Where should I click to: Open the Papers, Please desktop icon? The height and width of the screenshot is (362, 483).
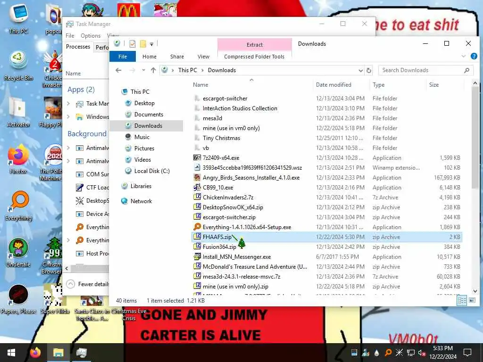pyautogui.click(x=18, y=299)
